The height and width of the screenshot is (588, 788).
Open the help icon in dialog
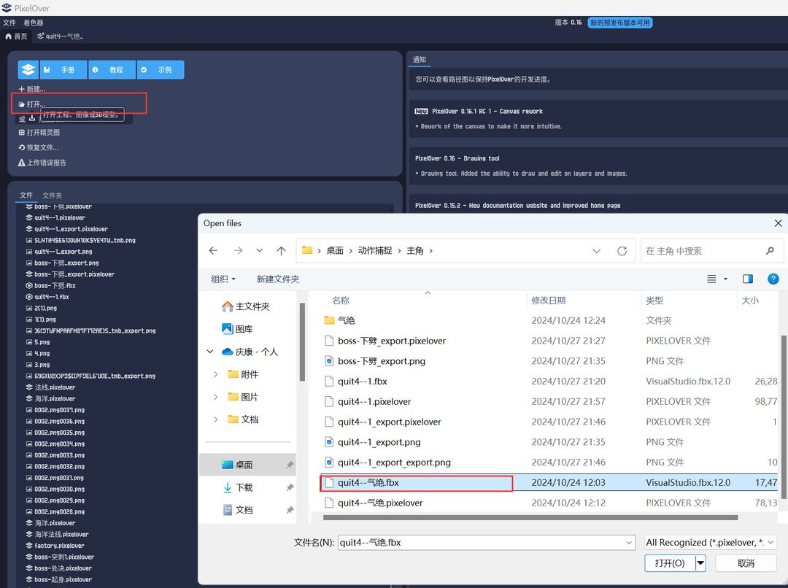(773, 279)
